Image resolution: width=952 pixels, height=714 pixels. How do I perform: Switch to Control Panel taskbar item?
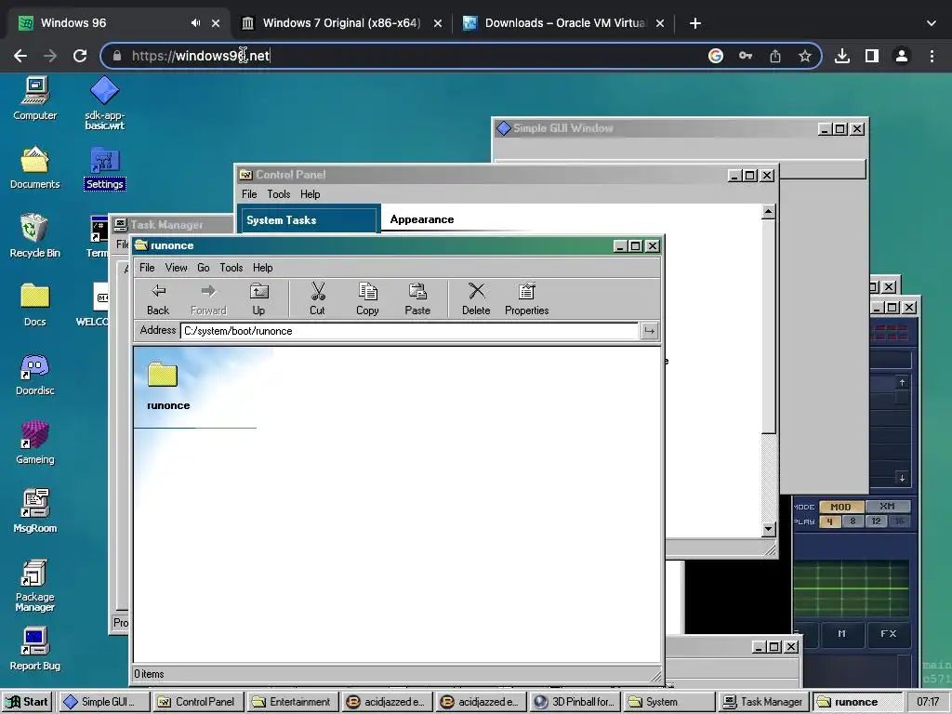(x=199, y=702)
